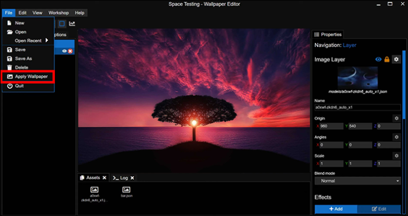Toggle visibility eye on the selected layer row
This screenshot has width=408, height=216.
click(x=64, y=51)
